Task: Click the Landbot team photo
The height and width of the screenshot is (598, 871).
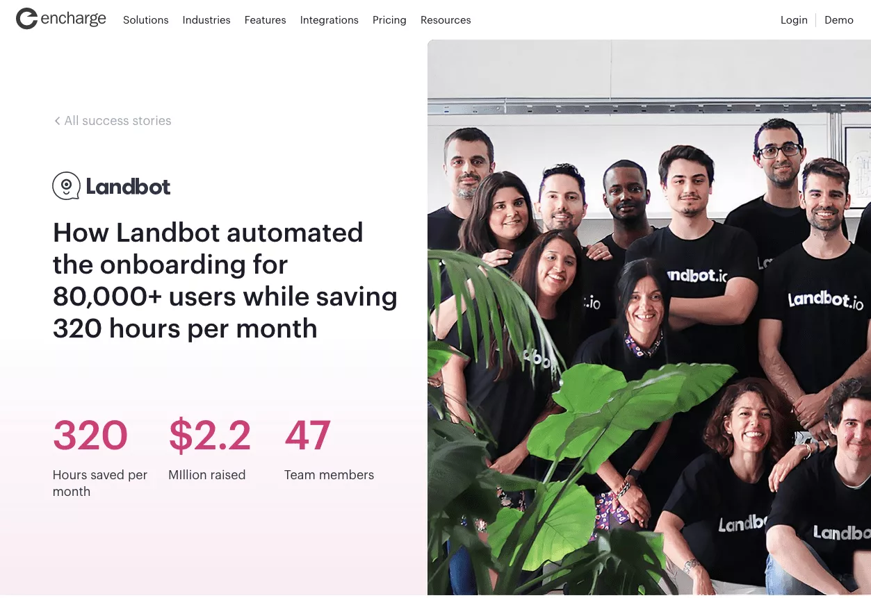Action: (x=649, y=317)
